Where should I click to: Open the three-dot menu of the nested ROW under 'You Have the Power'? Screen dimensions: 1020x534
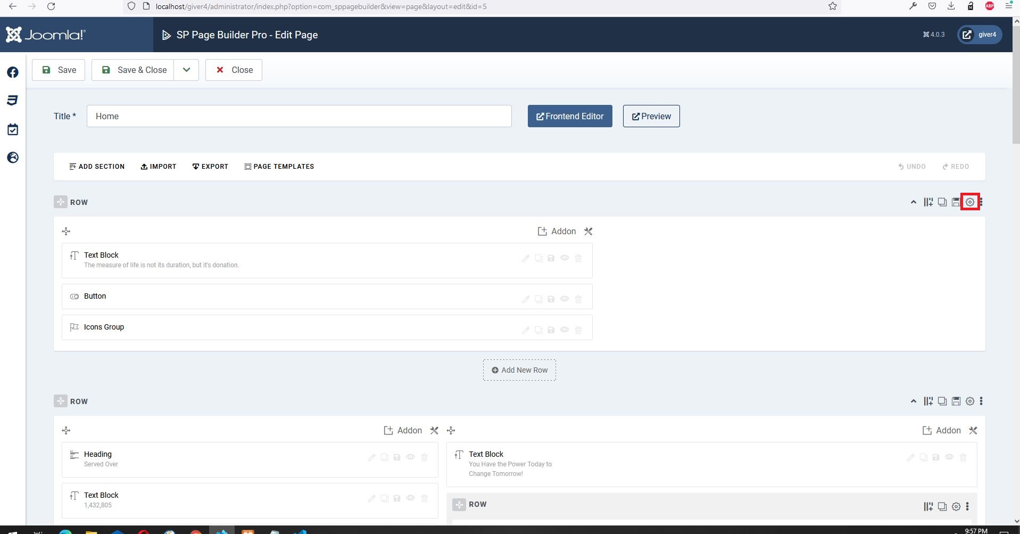tap(967, 507)
